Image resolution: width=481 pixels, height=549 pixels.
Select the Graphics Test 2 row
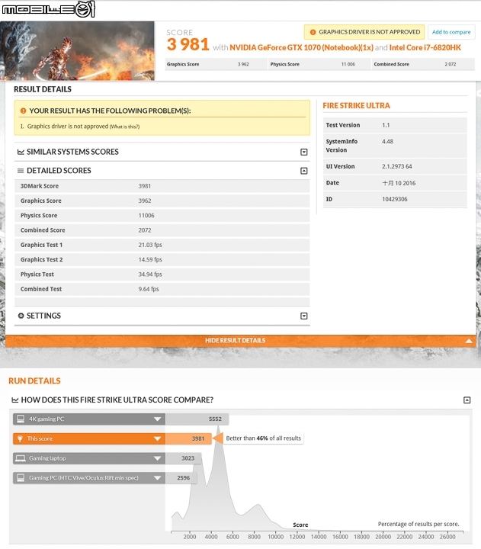click(162, 260)
